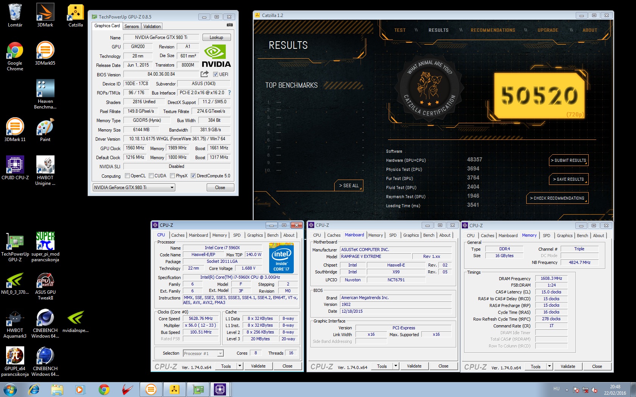Open the Windows Start button
Image resolution: width=636 pixels, height=397 pixels.
click(x=10, y=389)
